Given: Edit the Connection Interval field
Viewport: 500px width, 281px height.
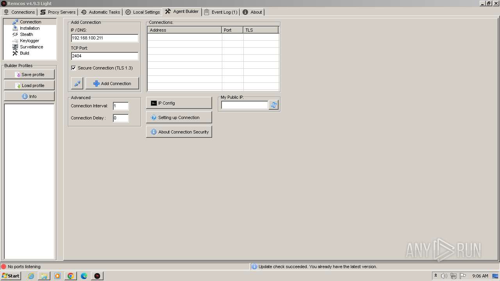Looking at the screenshot, I should [121, 106].
